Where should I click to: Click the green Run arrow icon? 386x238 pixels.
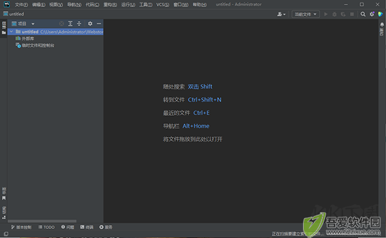(x=326, y=14)
